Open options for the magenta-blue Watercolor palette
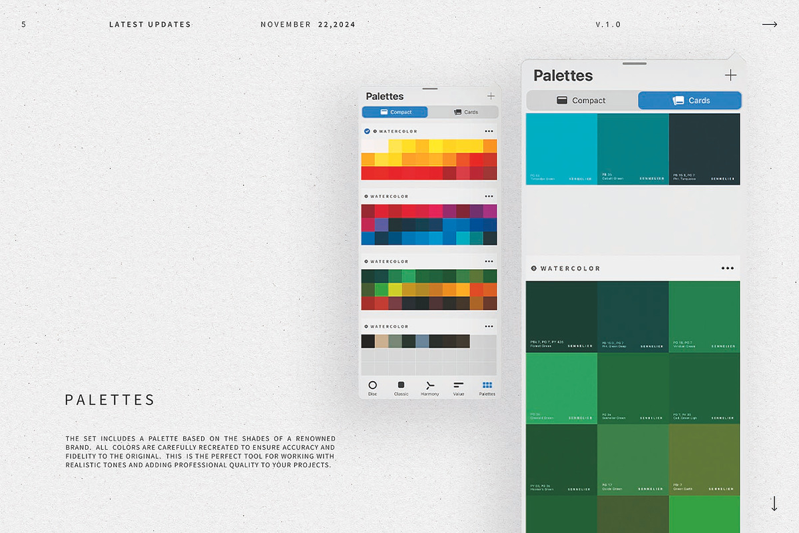Viewport: 799px width, 533px height. click(x=489, y=197)
